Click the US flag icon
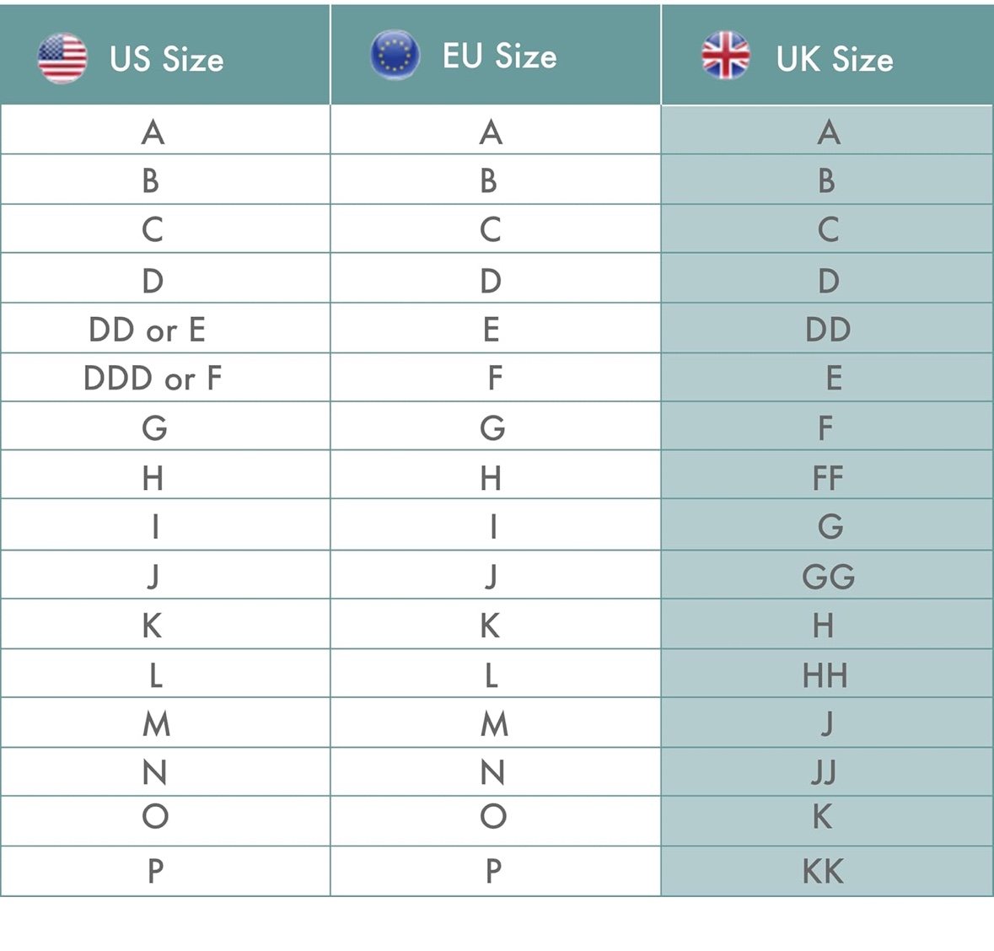 62,58
